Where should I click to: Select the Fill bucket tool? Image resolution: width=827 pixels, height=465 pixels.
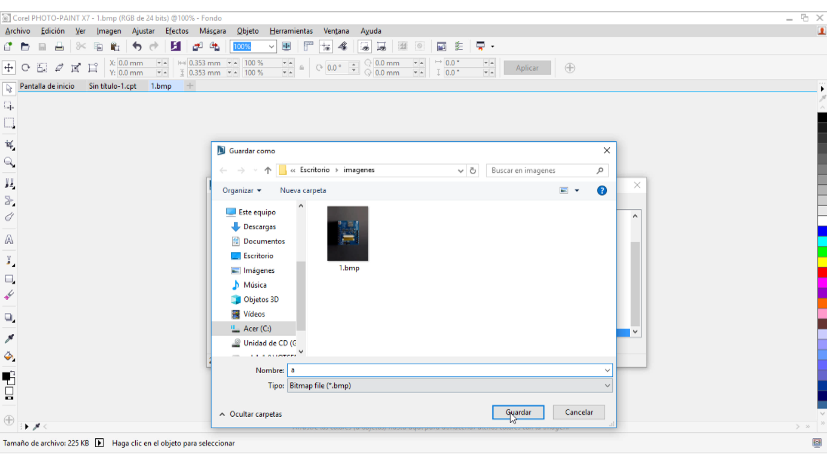pyautogui.click(x=9, y=356)
